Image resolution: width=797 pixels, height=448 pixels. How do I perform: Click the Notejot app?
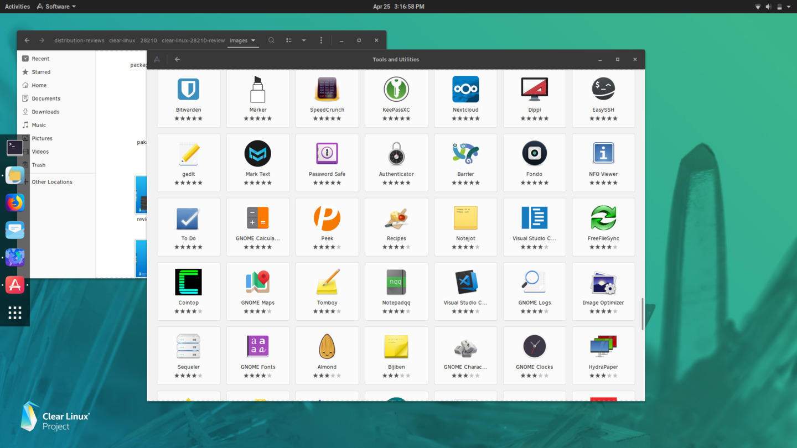coord(465,227)
